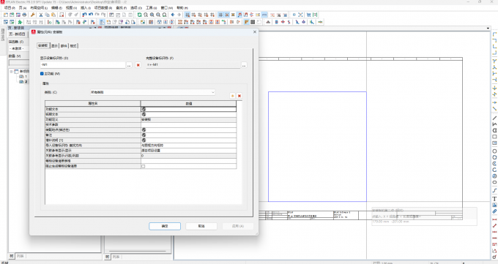The width and height of the screenshot is (498, 264).
Task: Click into the -M1 displayed device tag field
Action: pos(83,65)
